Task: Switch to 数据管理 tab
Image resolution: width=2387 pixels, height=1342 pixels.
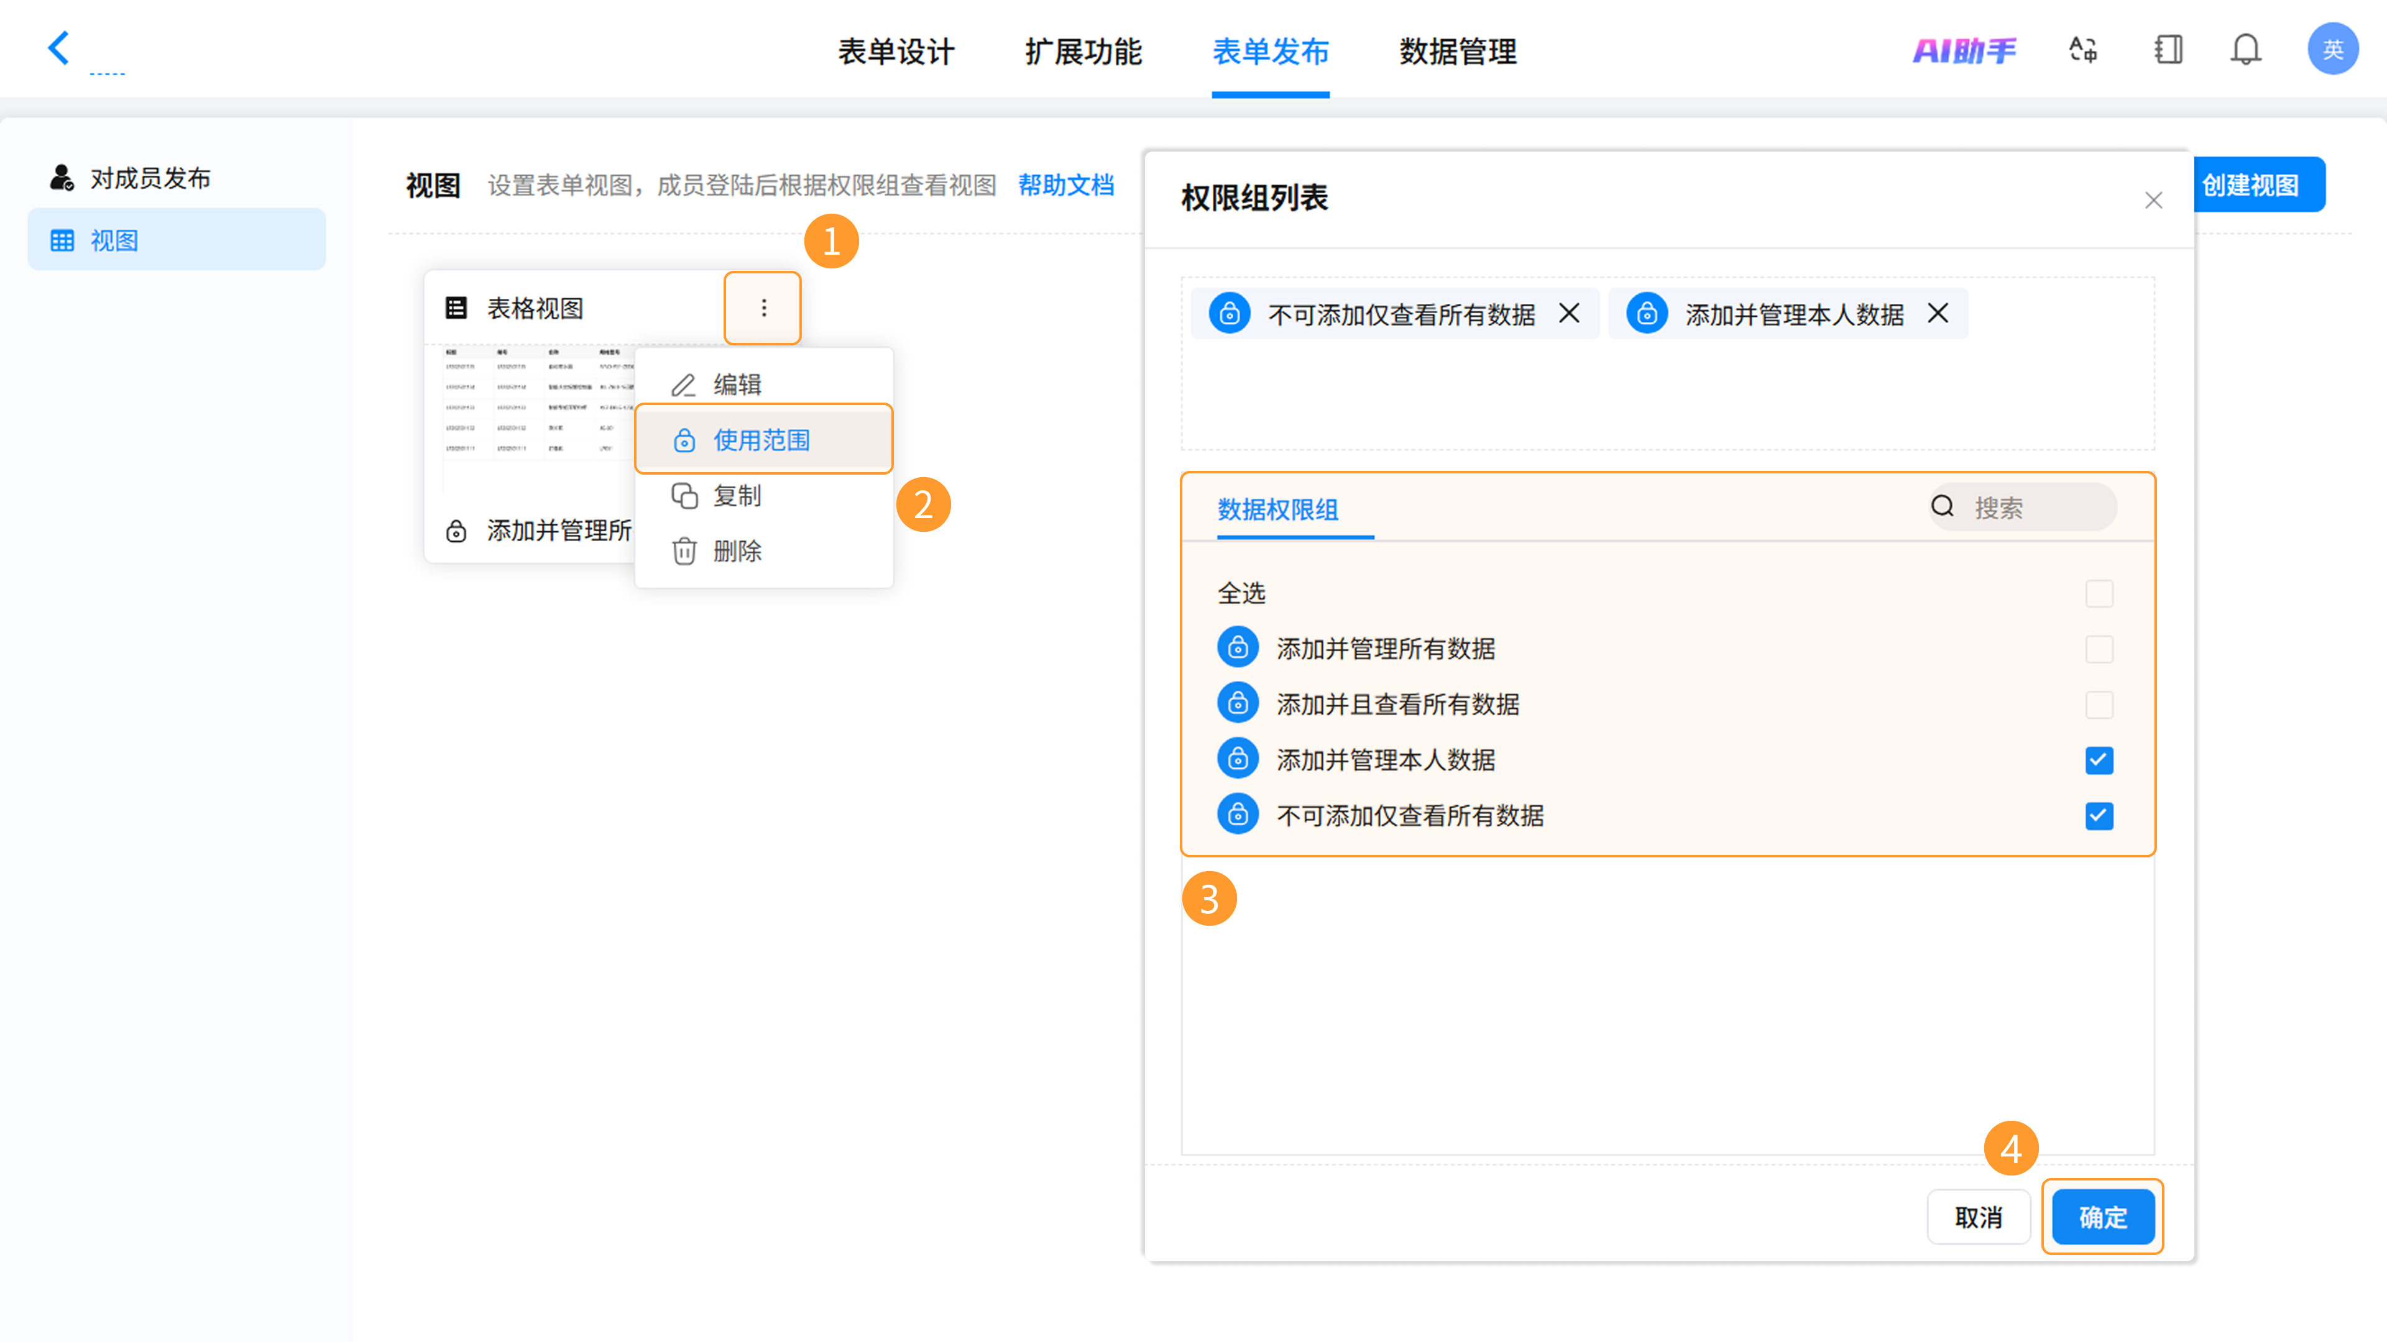Action: tap(1458, 52)
